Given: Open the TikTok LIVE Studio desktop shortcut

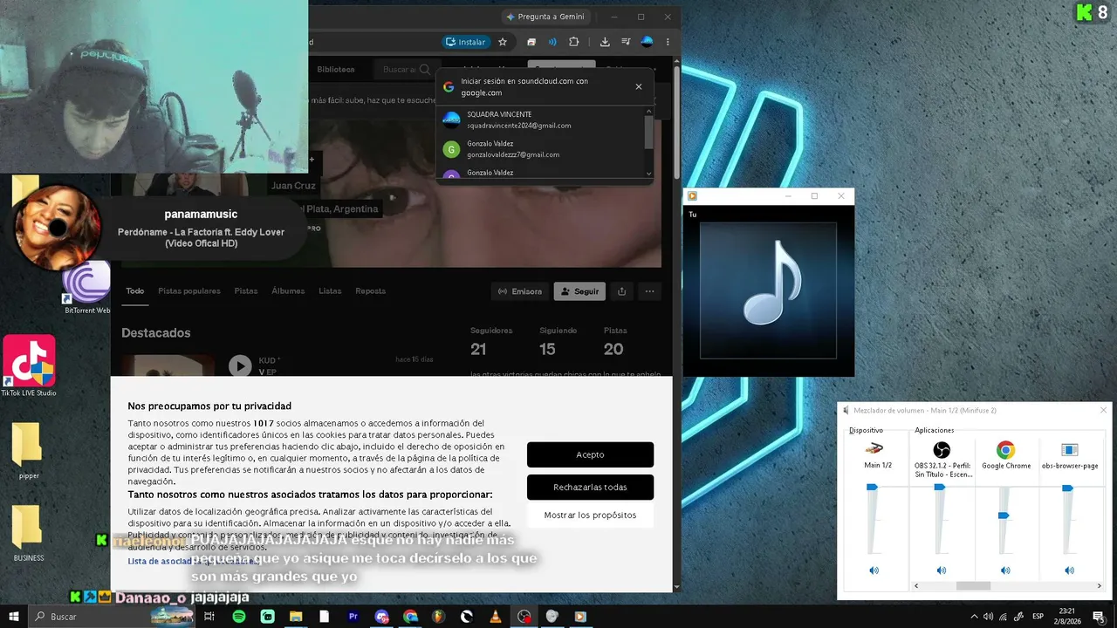Looking at the screenshot, I should tap(29, 366).
